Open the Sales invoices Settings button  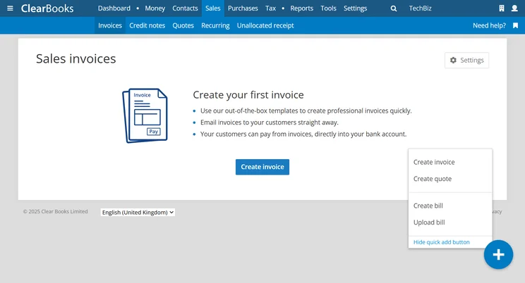pos(466,60)
